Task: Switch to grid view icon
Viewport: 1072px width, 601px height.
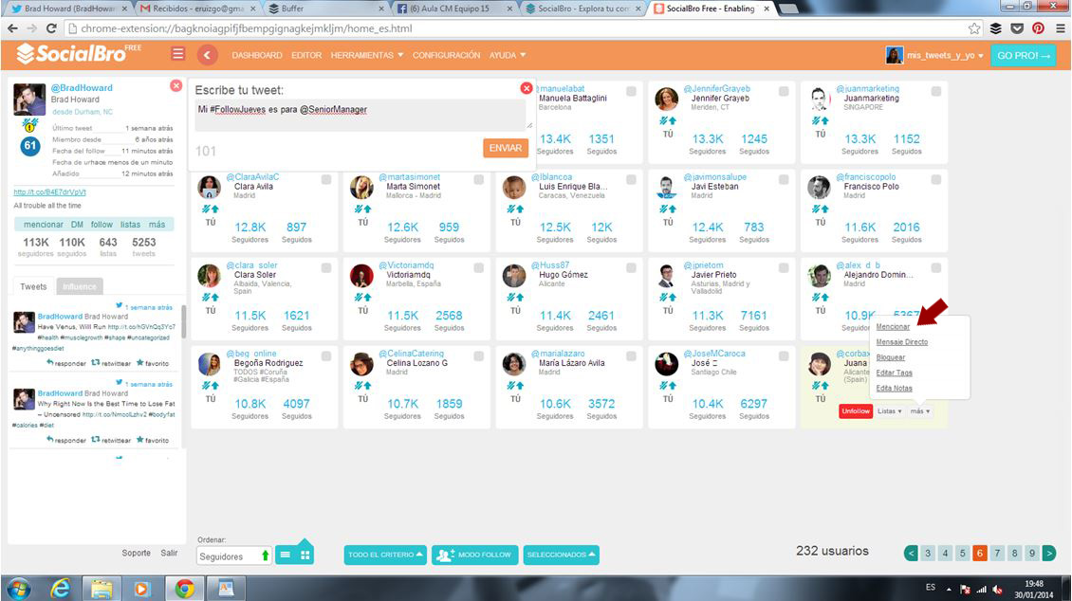Action: click(305, 555)
